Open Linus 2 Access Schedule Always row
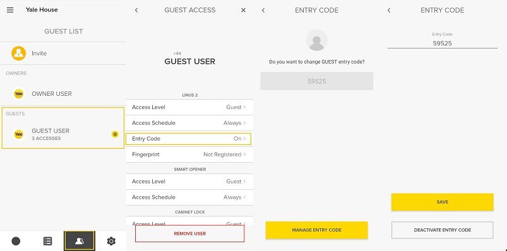The height and width of the screenshot is (251, 507). (x=190, y=123)
